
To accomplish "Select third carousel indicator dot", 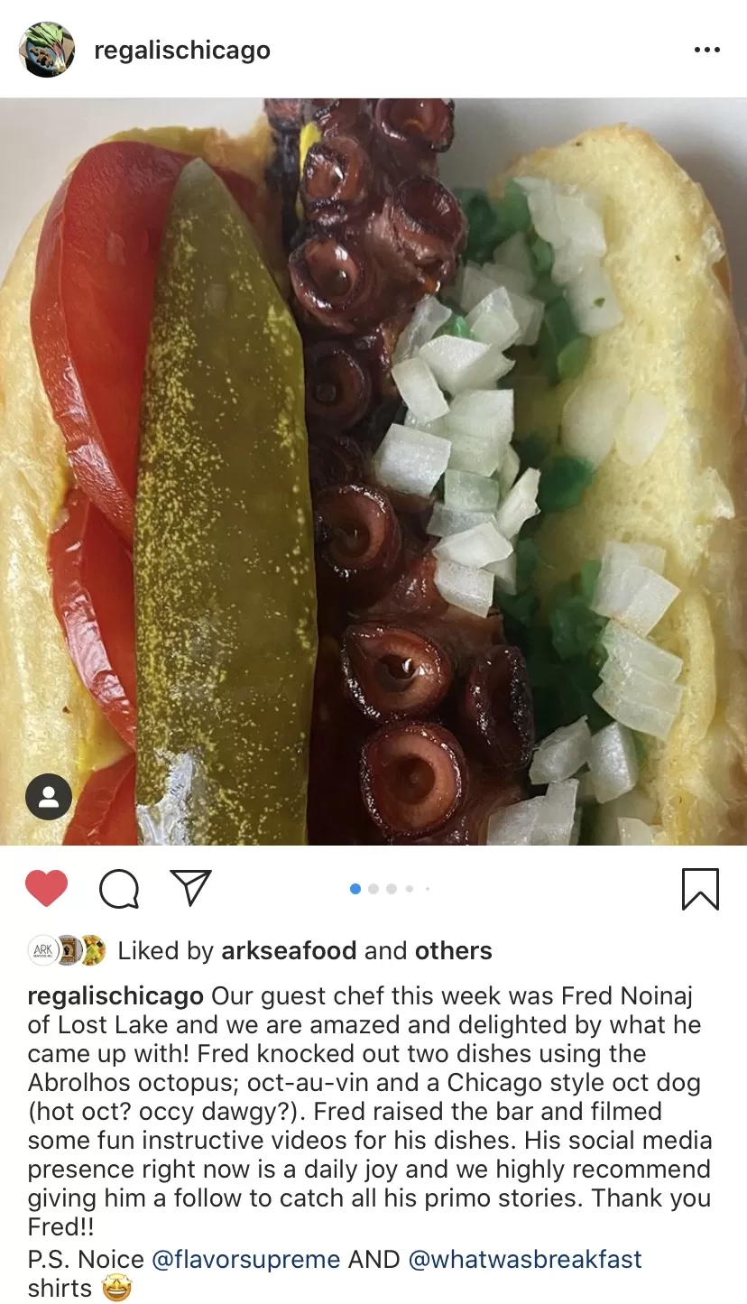I will [x=392, y=889].
